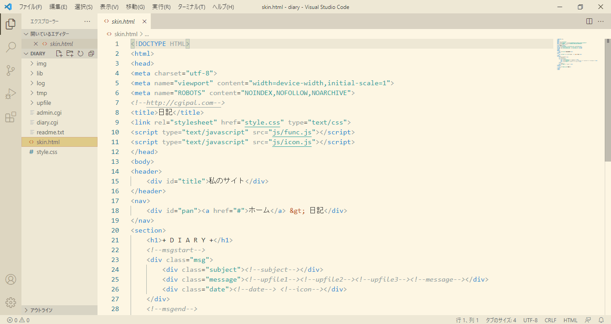The image size is (611, 324).
Task: Open the Run and Debug view
Action: pos(11,94)
